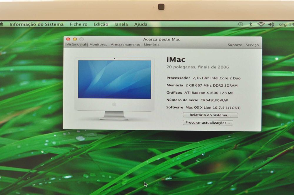This screenshot has height=195, width=294.
Task: Select the Visão geral tab
Action: pos(76,45)
